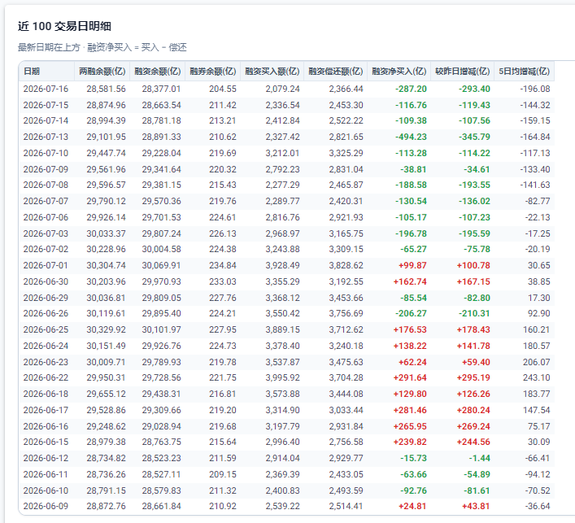575x523 pixels.
Task: Select the 2026-07-01 date cell
Action: coord(46,265)
